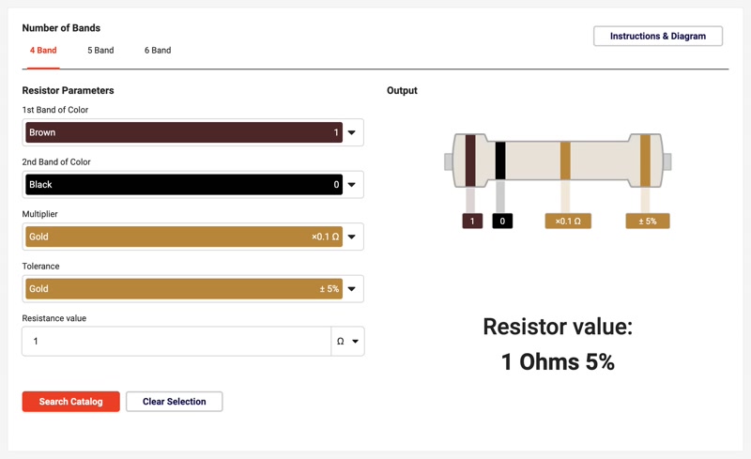Click the Clear Selection button

(175, 402)
